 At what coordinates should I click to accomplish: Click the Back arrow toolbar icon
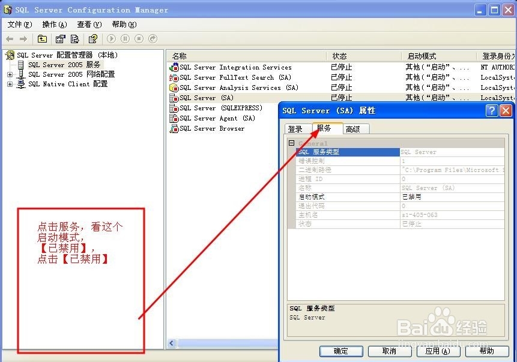[10, 39]
